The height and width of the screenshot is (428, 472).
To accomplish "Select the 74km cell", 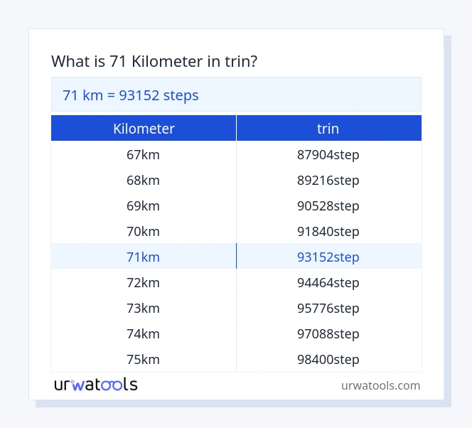I will [143, 333].
